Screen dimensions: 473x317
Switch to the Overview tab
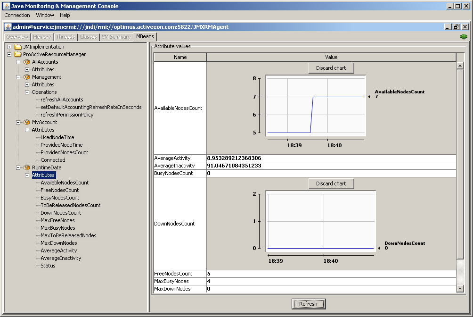pos(17,37)
